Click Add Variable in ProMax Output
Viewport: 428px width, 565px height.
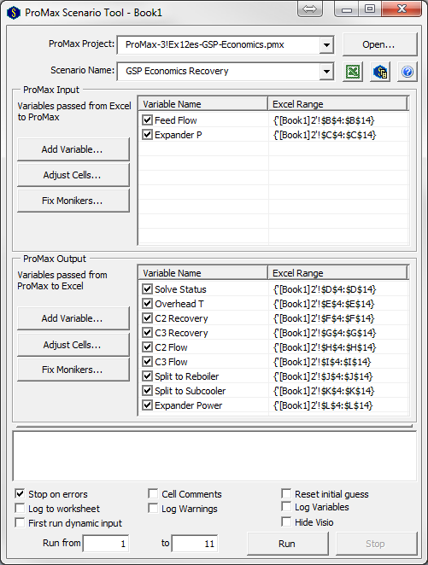click(73, 318)
